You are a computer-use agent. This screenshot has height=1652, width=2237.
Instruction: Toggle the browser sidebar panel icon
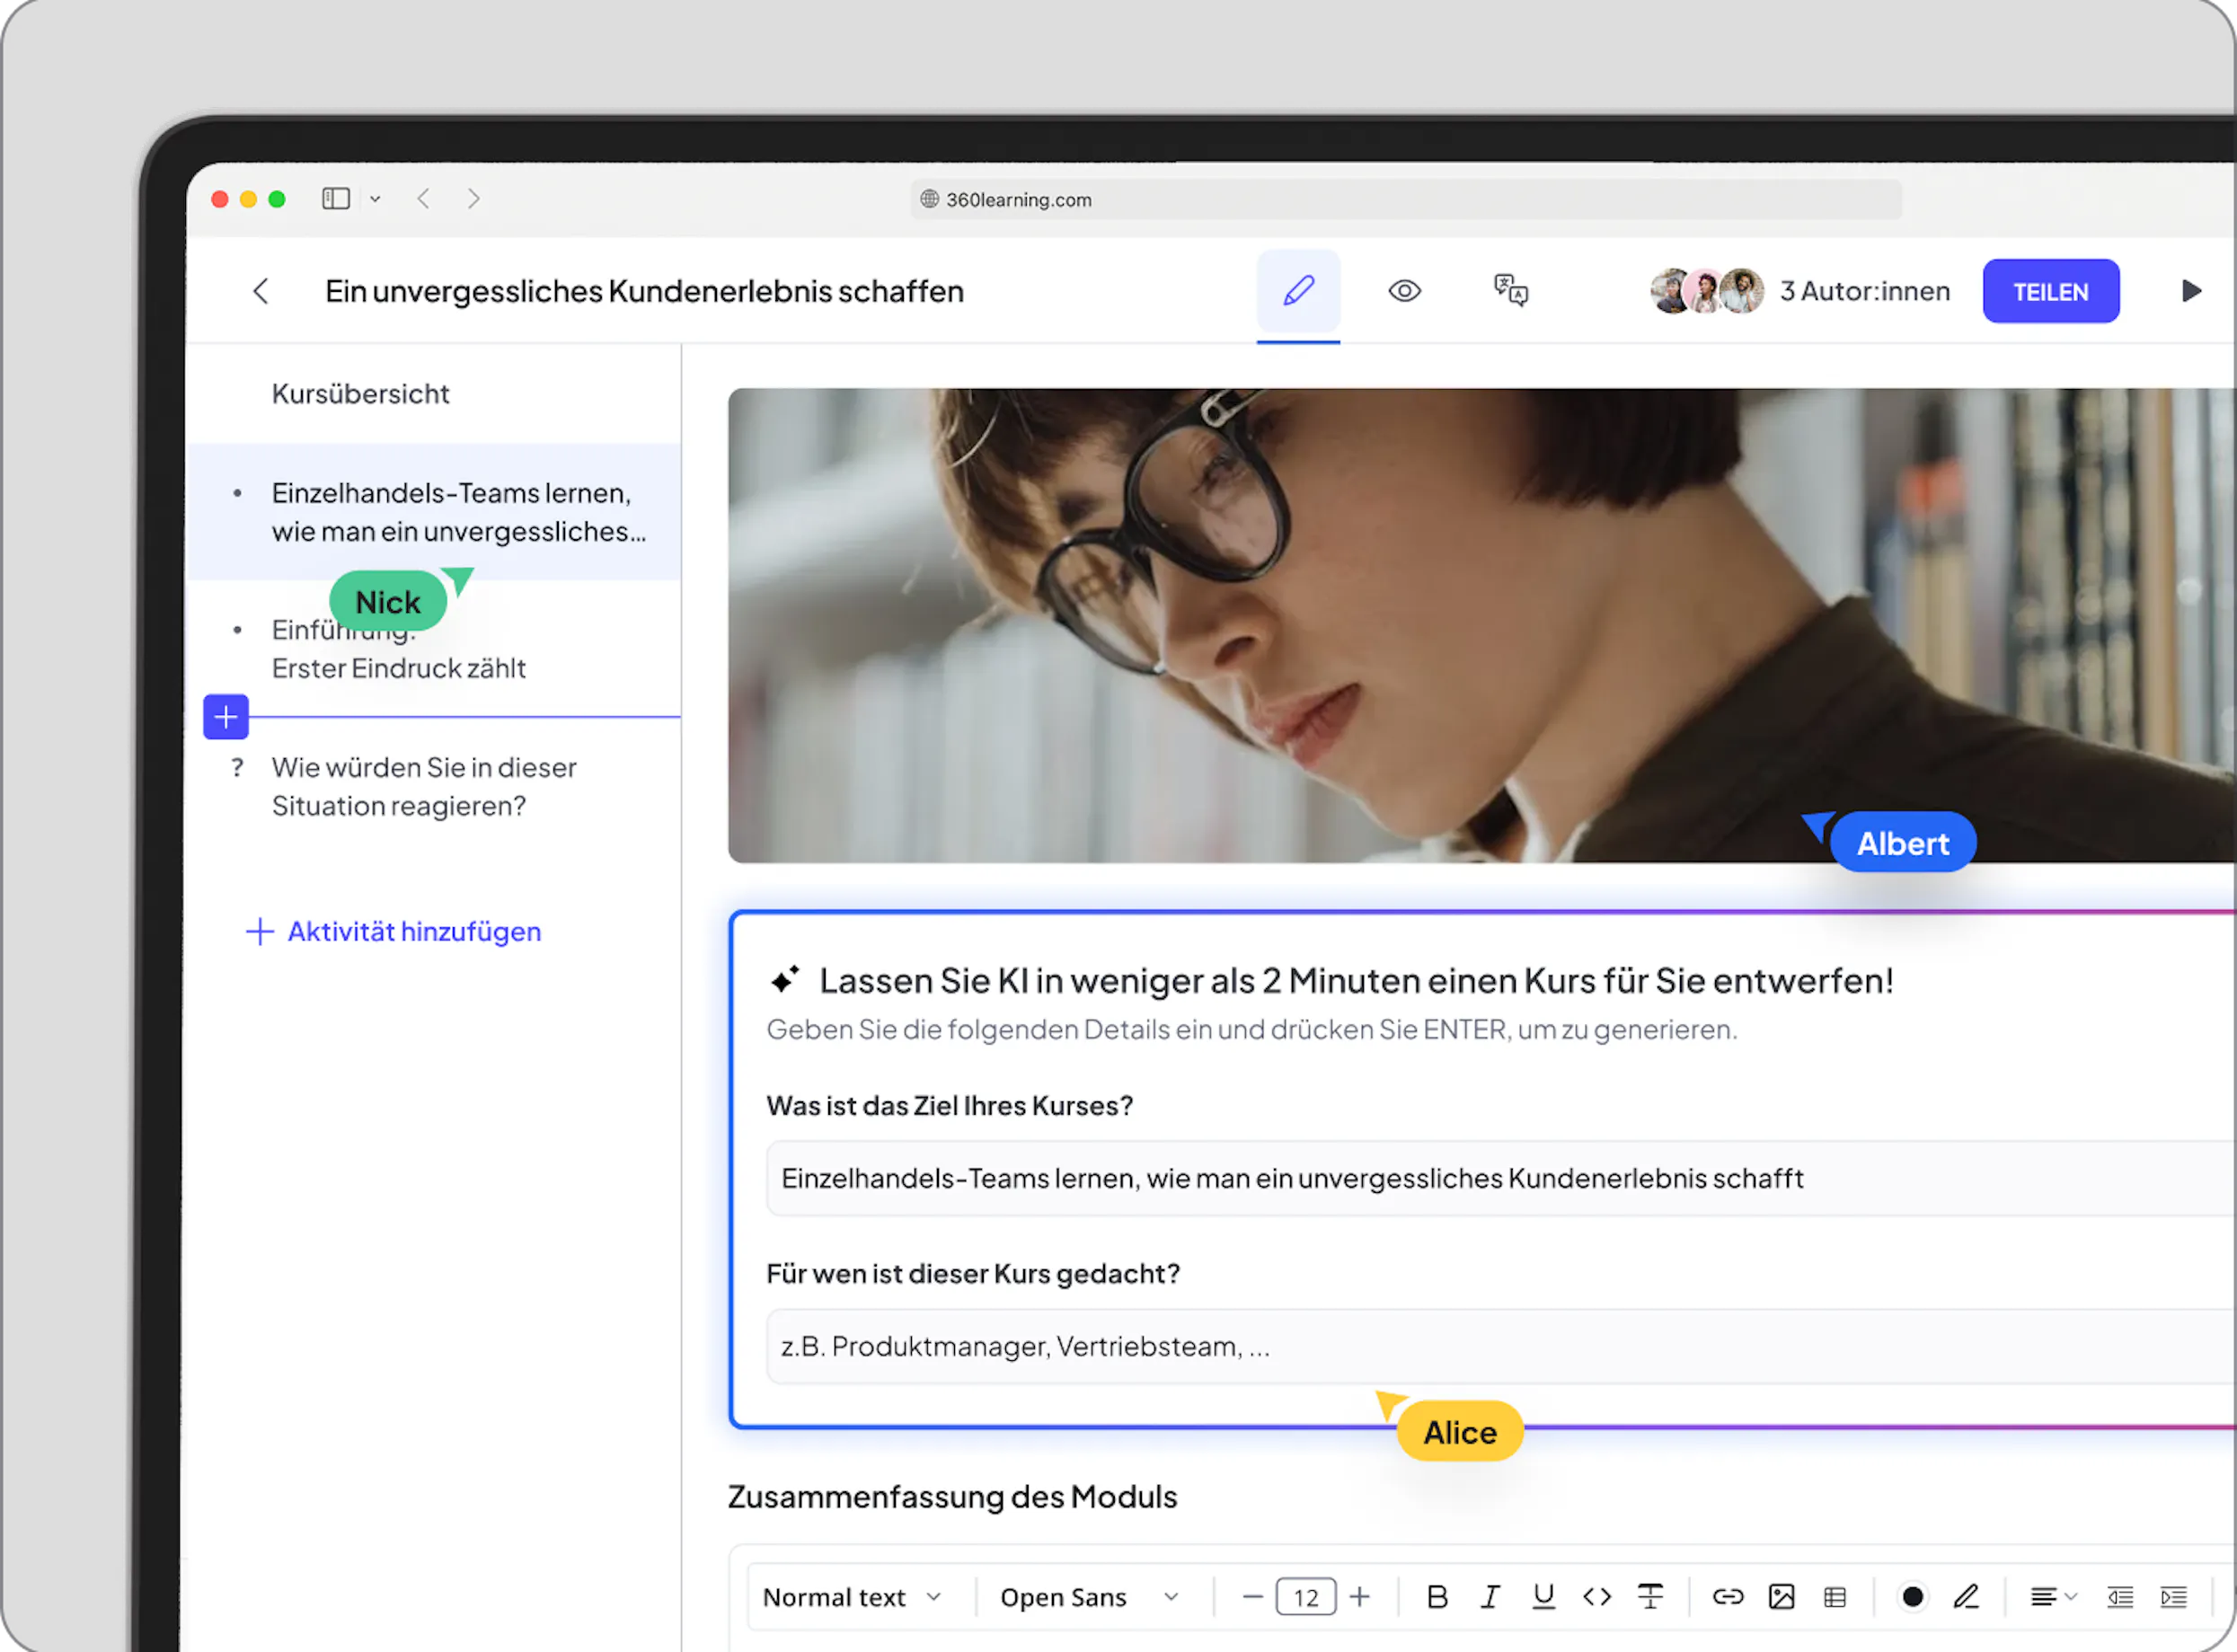pyautogui.click(x=336, y=199)
